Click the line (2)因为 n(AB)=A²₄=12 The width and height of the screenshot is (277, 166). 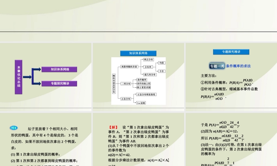coord(219,131)
